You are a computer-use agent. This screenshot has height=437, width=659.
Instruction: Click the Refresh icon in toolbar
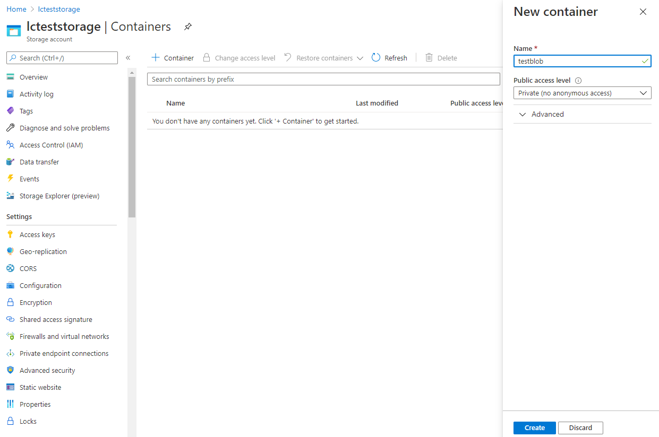point(376,58)
